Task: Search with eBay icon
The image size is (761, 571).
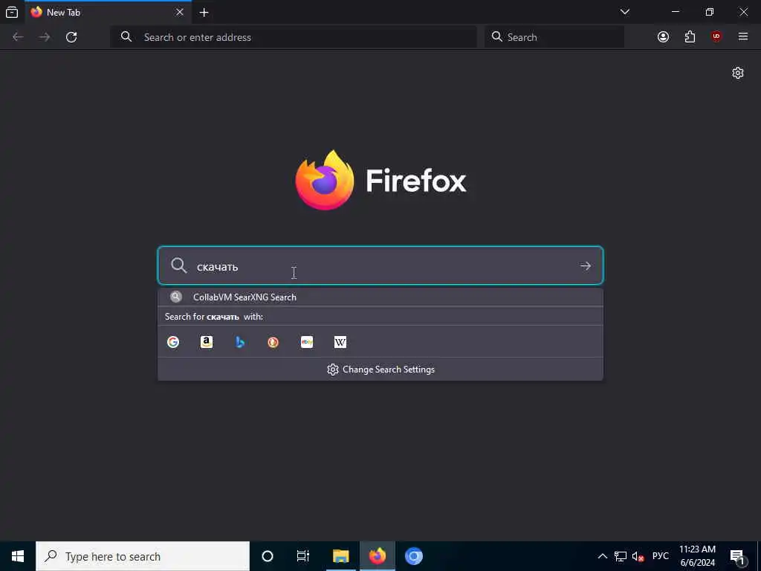Action: (x=307, y=342)
